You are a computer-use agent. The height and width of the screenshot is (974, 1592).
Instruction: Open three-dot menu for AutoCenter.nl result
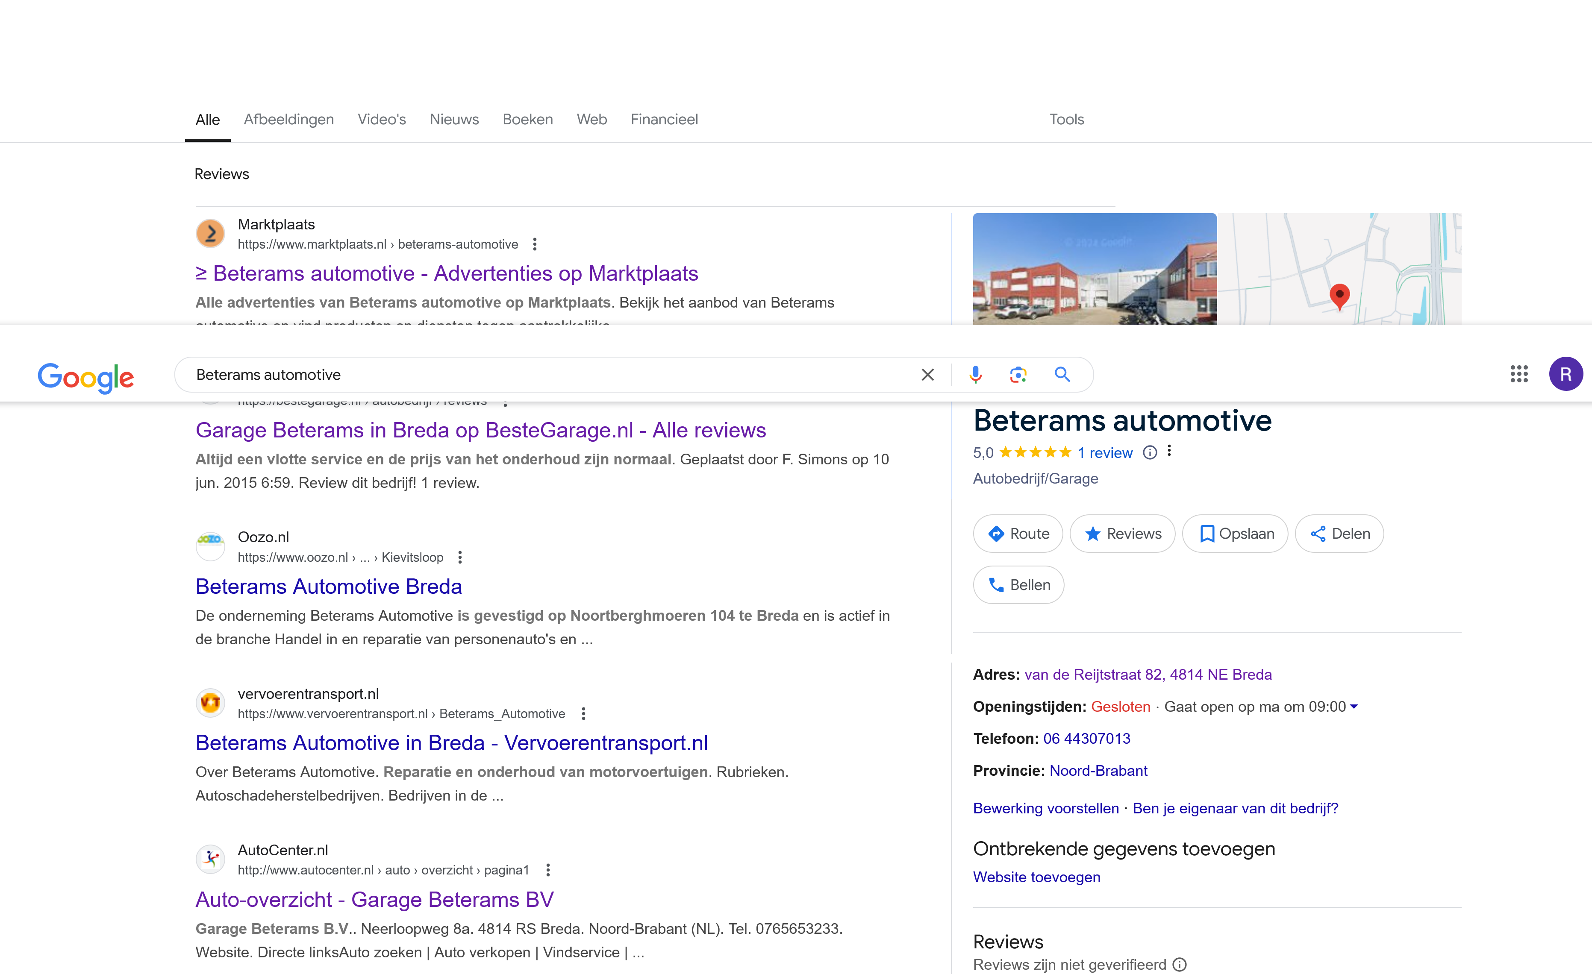coord(548,870)
